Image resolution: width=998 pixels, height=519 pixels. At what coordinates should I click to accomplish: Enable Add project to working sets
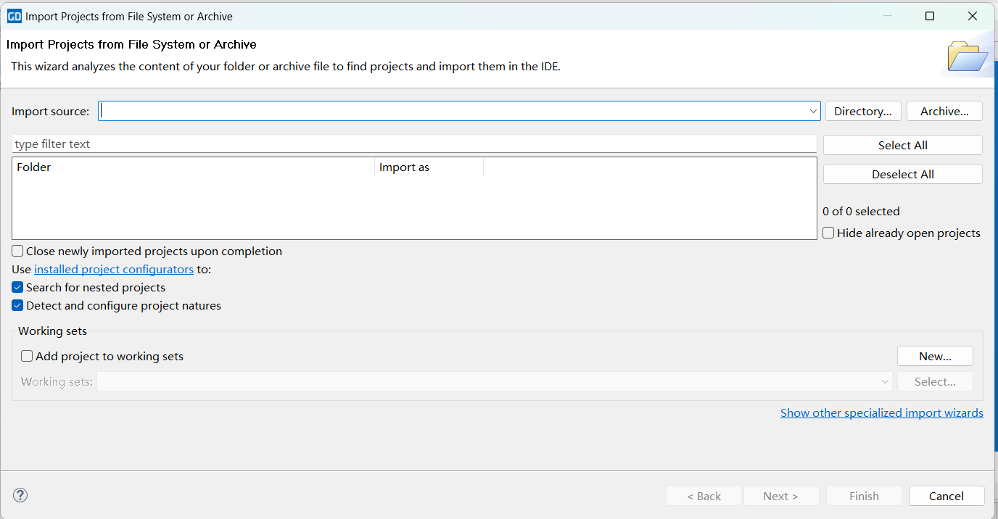(x=27, y=357)
